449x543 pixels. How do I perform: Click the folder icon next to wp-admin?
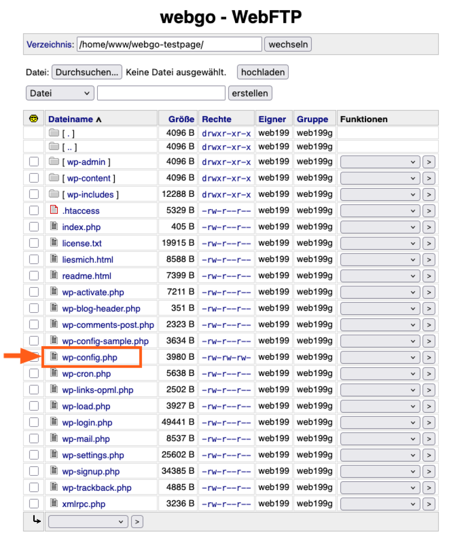[x=54, y=161]
